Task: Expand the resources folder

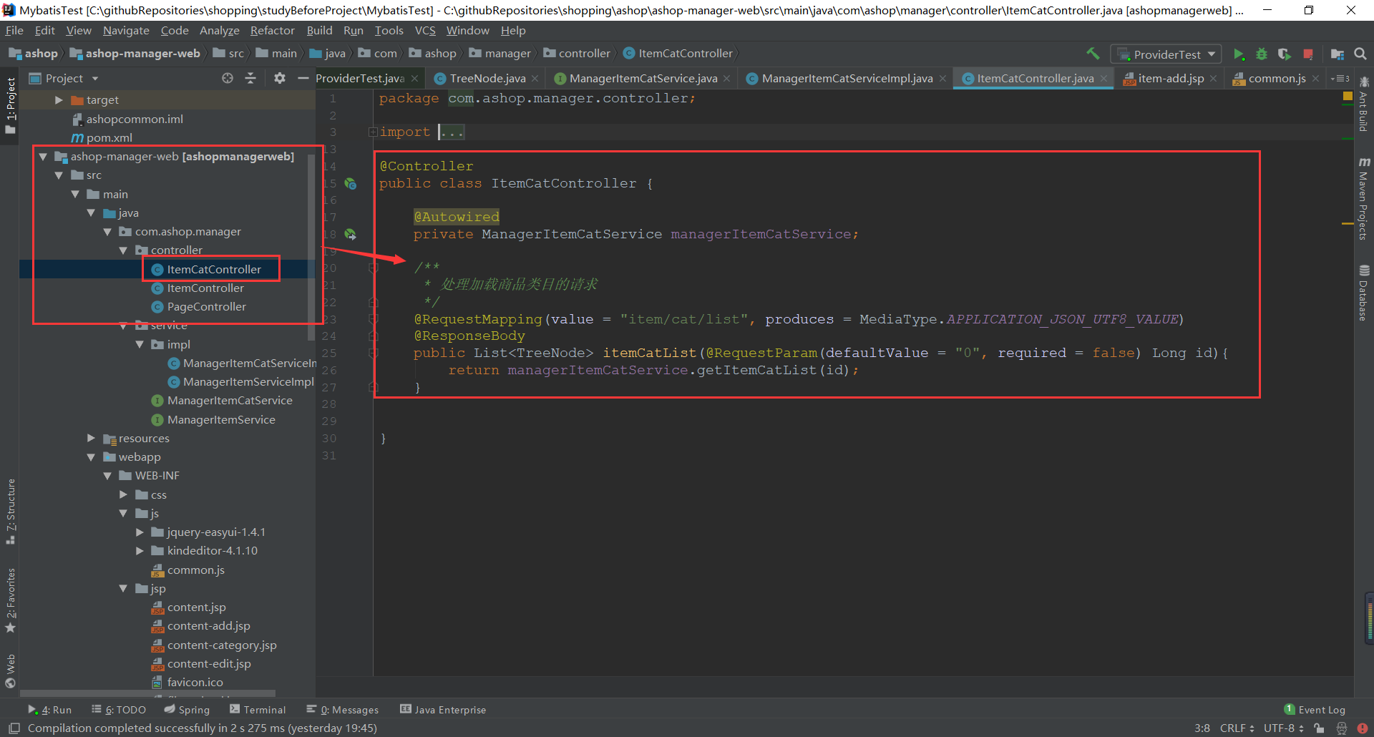Action: (91, 438)
